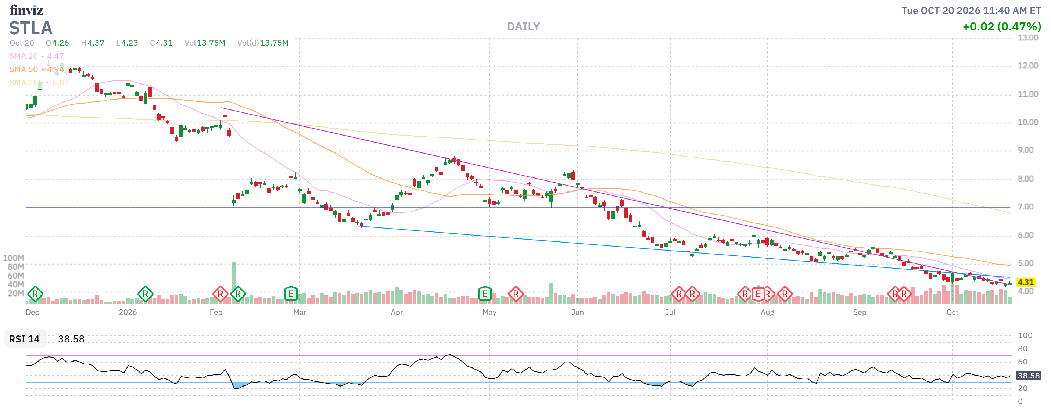
Task: Click the +0.02 (0.47%) price change
Action: (1002, 27)
